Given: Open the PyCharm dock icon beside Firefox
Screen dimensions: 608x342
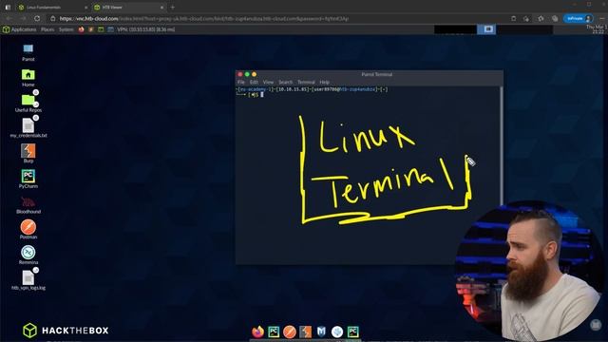Looking at the screenshot, I should tap(274, 332).
